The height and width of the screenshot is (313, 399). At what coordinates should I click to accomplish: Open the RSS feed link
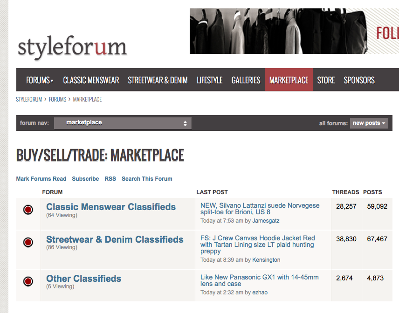(x=110, y=179)
